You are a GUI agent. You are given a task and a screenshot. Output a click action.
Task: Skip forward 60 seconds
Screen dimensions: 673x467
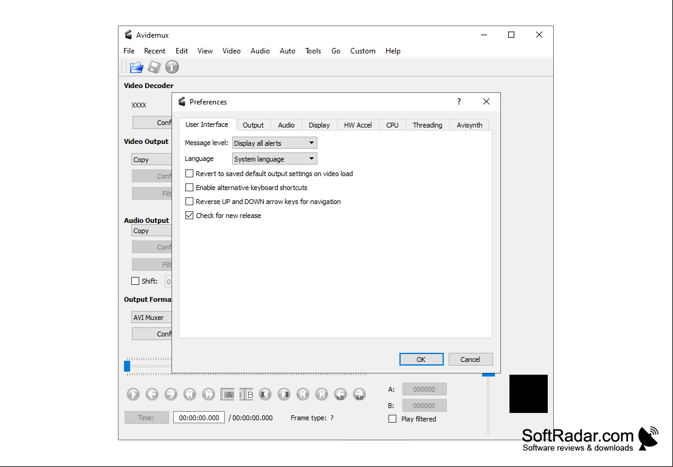pos(360,394)
